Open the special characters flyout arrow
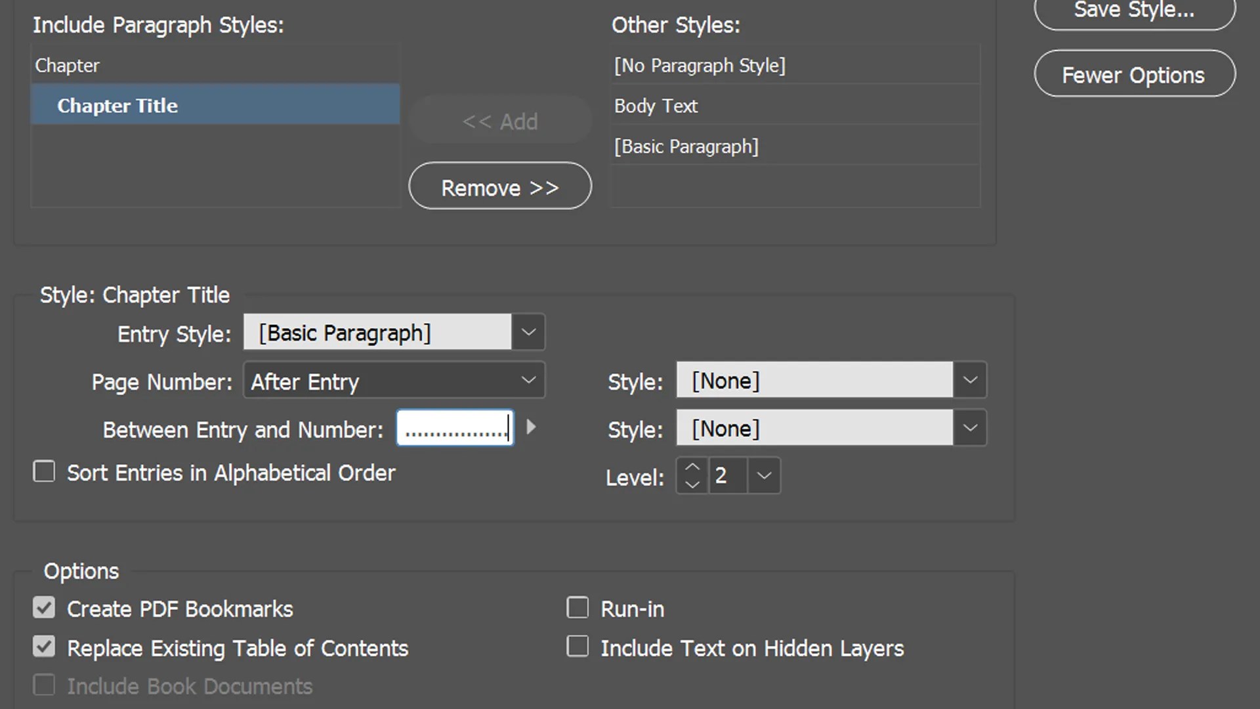This screenshot has height=709, width=1260. pos(532,427)
